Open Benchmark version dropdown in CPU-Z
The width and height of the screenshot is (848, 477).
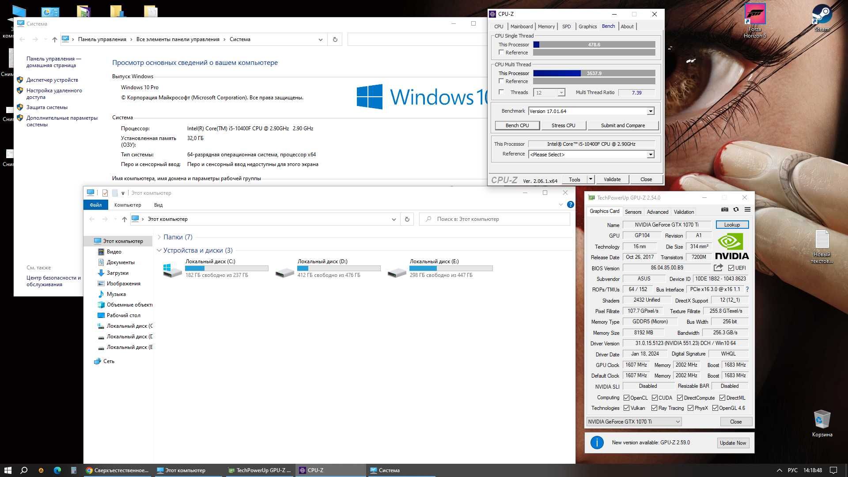tap(650, 111)
